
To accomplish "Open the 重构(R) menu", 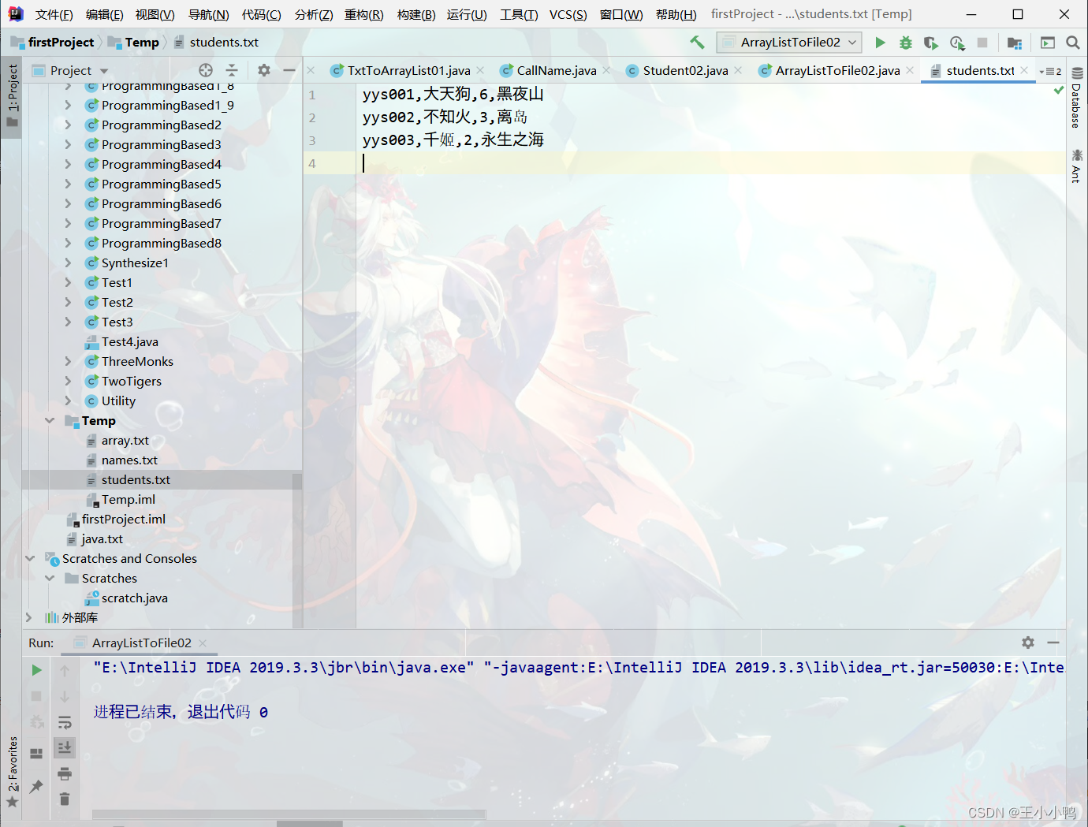I will coord(364,14).
